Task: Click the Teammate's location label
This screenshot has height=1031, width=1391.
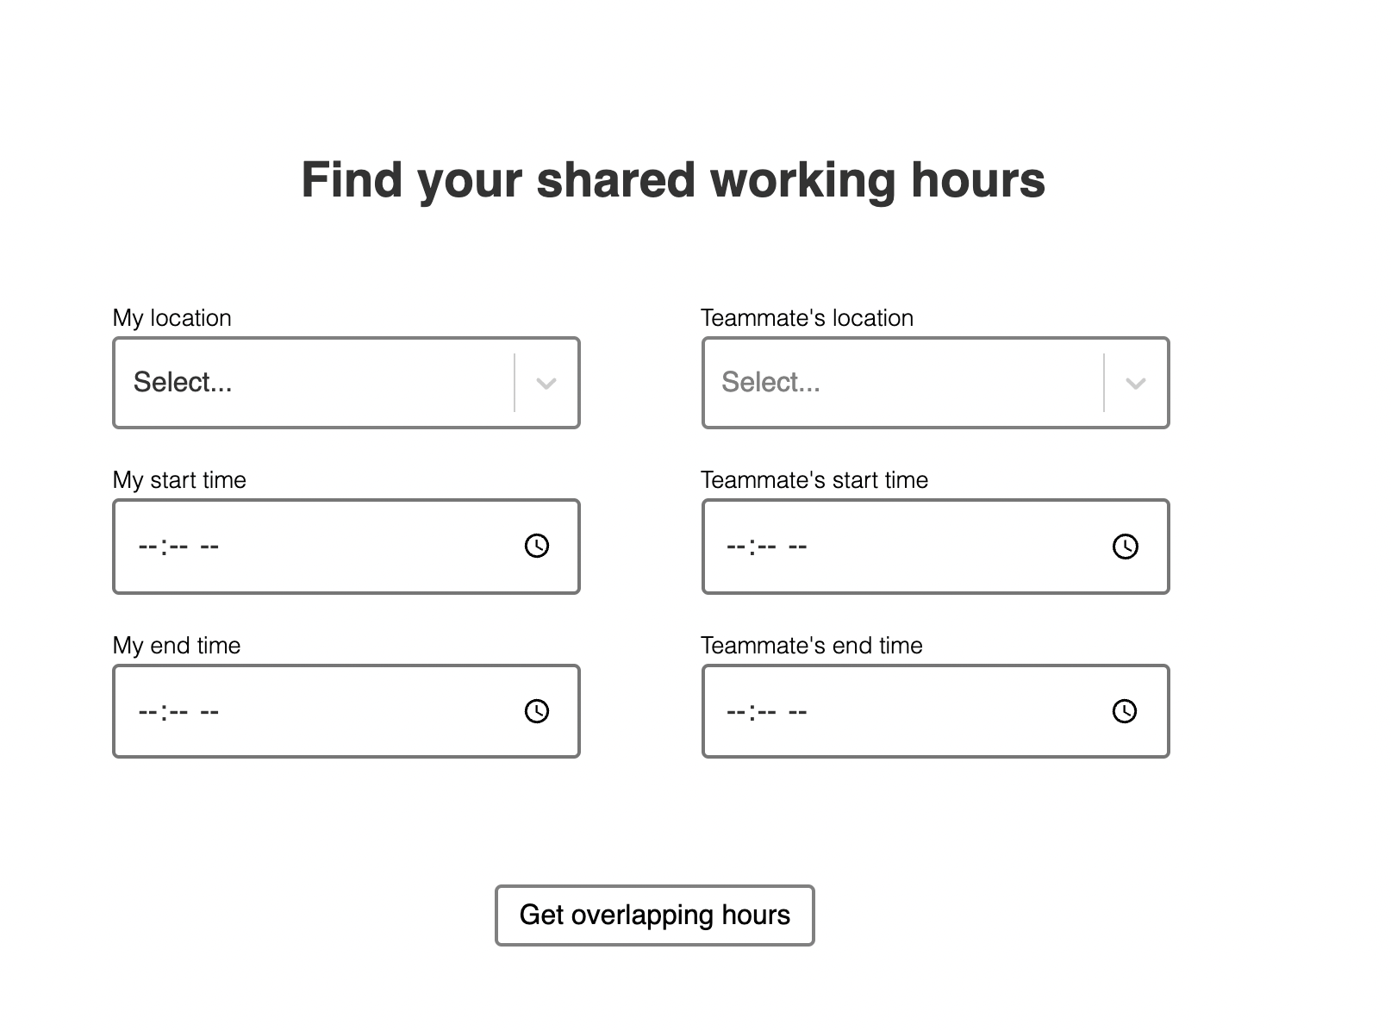Action: [x=808, y=317]
